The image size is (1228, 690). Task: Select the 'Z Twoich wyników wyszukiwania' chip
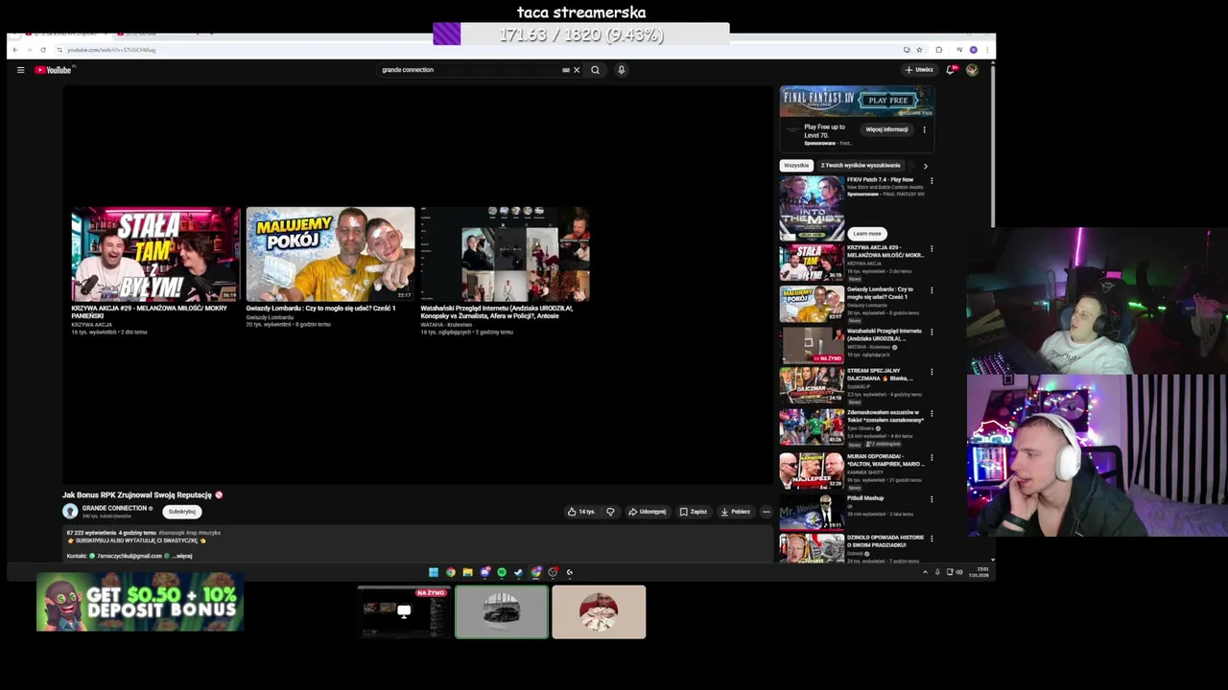coord(861,166)
